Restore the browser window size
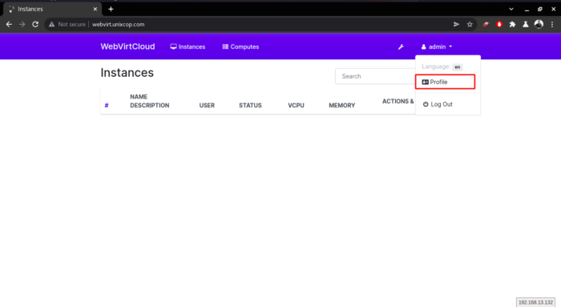The width and height of the screenshot is (561, 307). 540,9
